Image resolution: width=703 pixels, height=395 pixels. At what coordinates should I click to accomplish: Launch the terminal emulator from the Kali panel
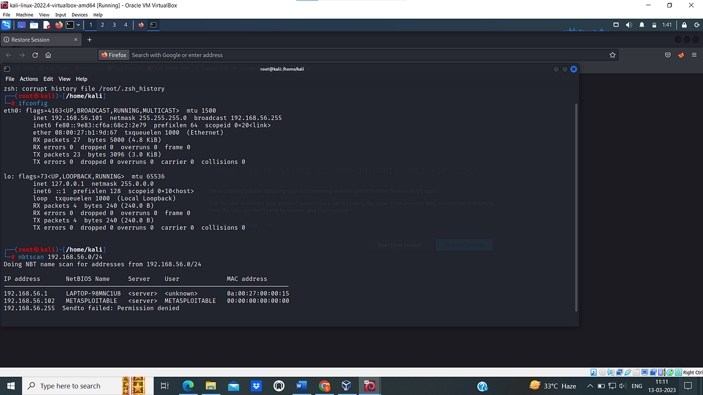coord(70,25)
